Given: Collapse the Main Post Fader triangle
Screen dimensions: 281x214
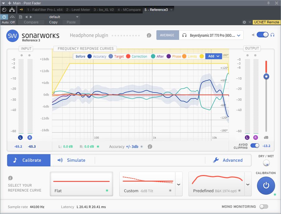Looking at the screenshot, I should 3,3.
